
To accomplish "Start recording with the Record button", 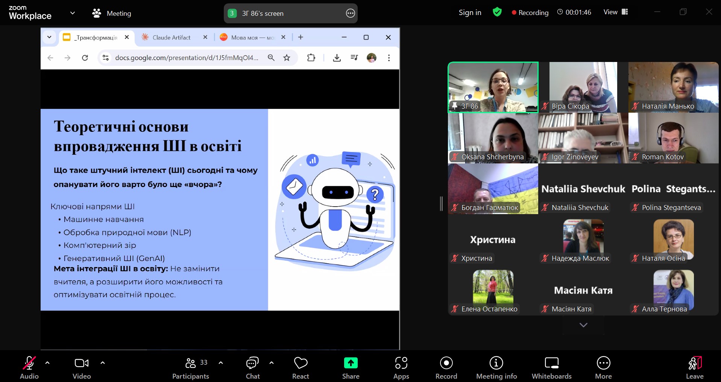I will (446, 368).
